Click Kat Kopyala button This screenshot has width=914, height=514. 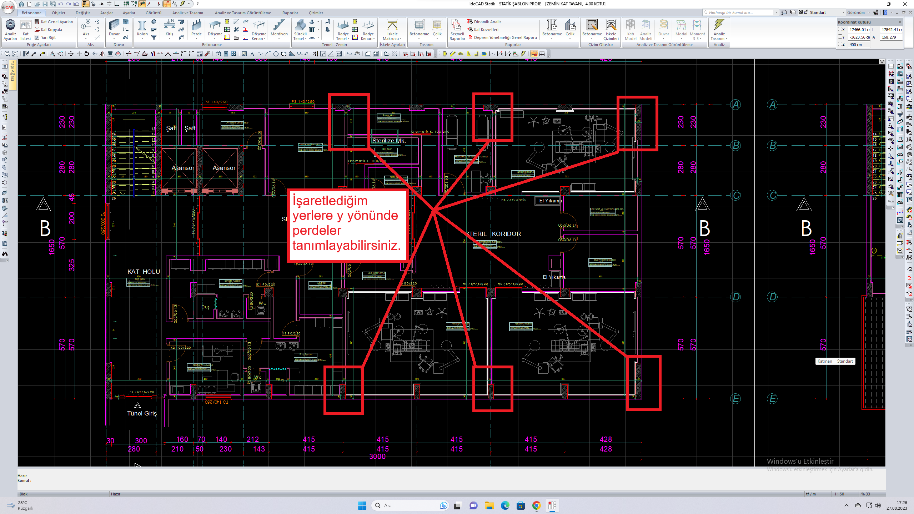coord(49,30)
